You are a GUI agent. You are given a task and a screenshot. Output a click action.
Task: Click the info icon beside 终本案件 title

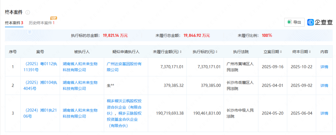(x=28, y=12)
